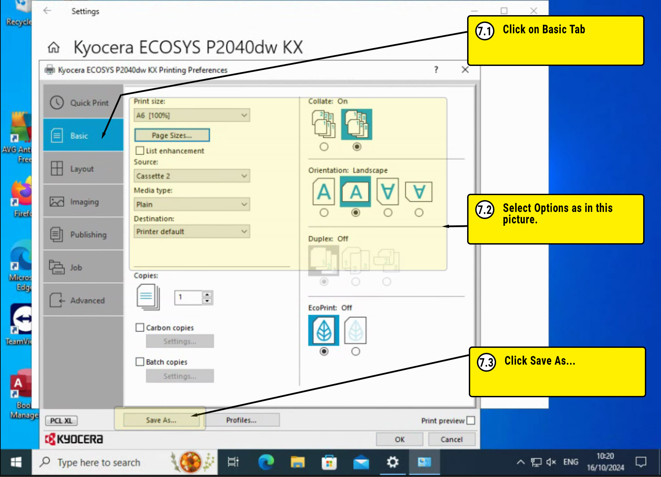Switch to the Advanced tab

[x=83, y=300]
